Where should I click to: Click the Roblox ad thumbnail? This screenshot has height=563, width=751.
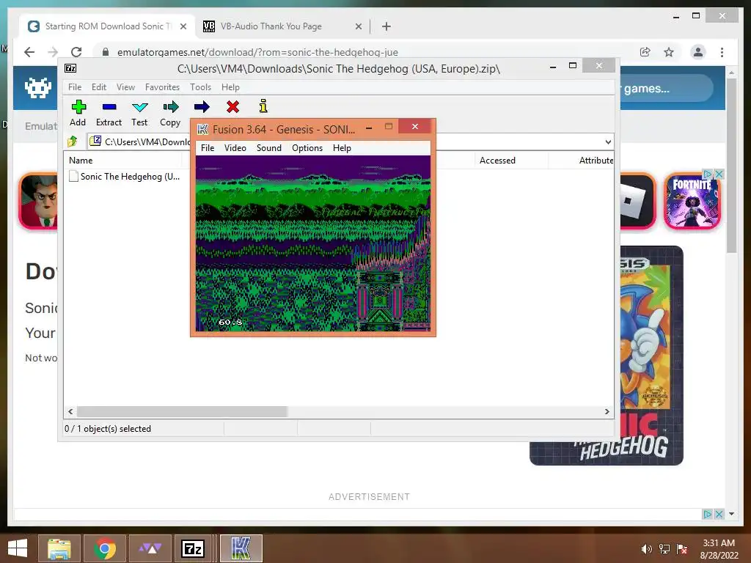click(638, 201)
